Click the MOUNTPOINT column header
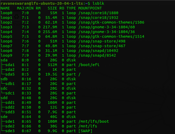The width and height of the screenshot is (175, 134). (90, 8)
